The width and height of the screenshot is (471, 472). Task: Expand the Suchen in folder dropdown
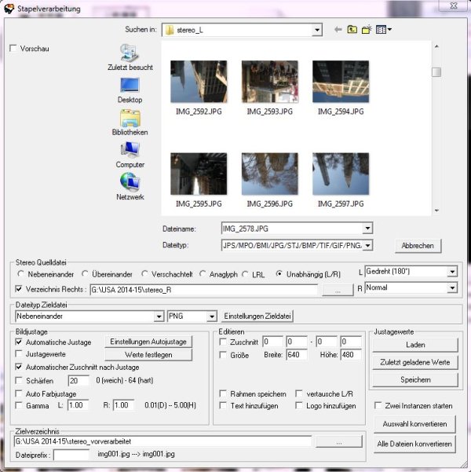pos(316,30)
